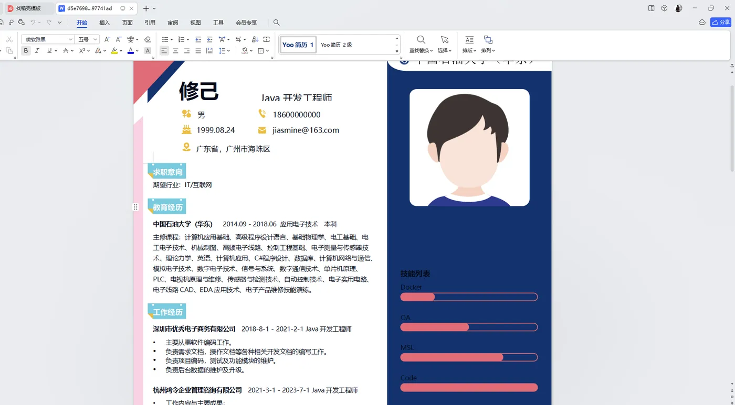Switch to the 视图 ribbon tab
The height and width of the screenshot is (405, 735).
pos(195,23)
